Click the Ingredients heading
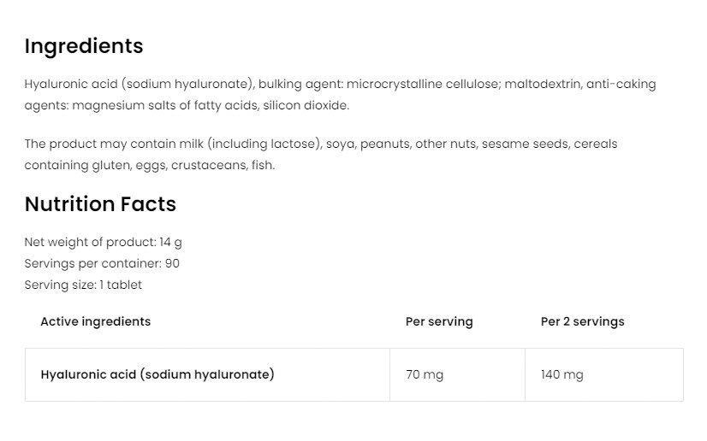The height and width of the screenshot is (441, 707). (x=84, y=46)
